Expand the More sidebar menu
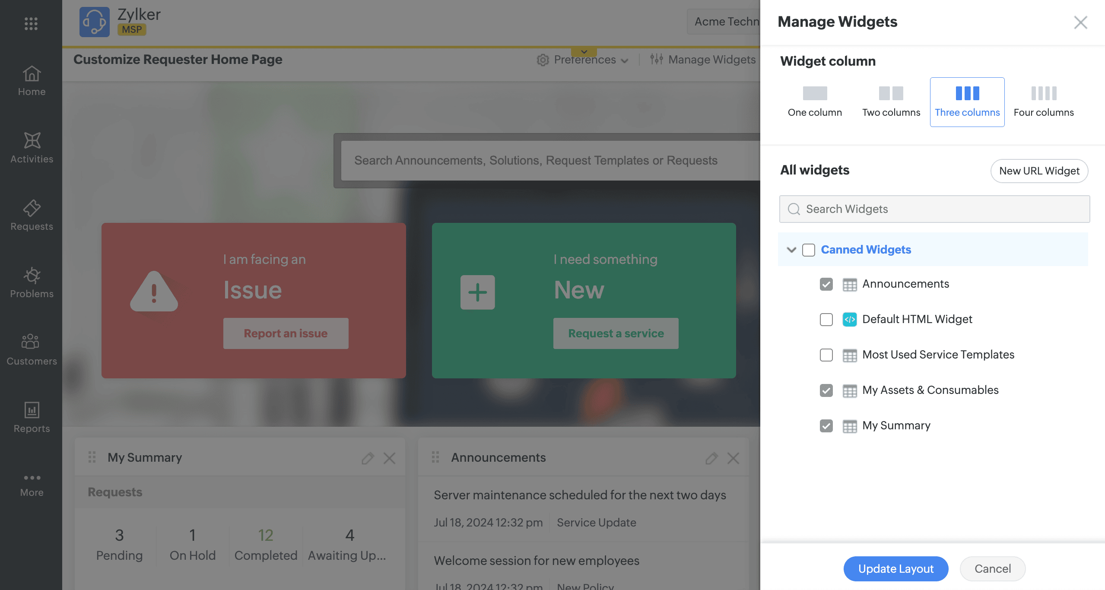This screenshot has height=590, width=1105. pos(32,485)
